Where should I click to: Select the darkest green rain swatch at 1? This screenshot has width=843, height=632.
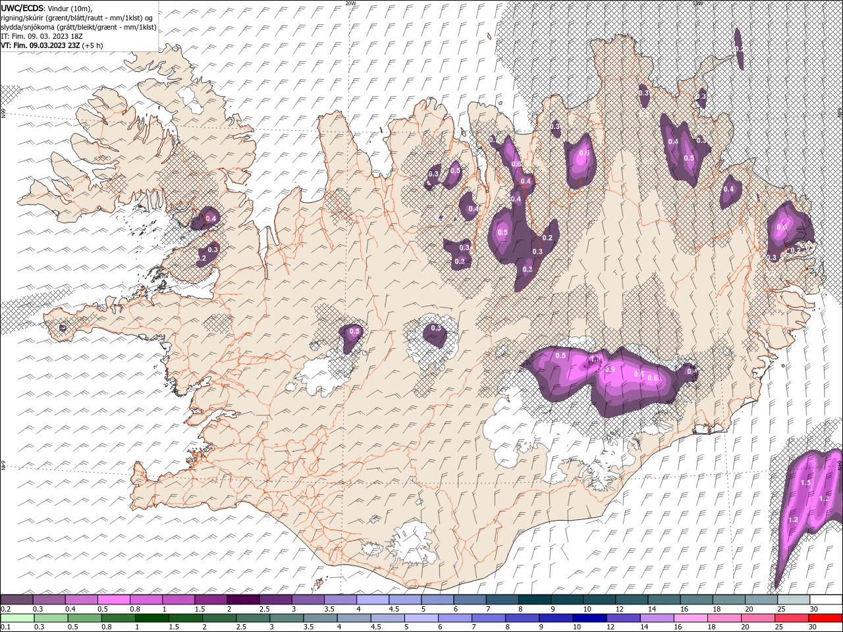click(x=152, y=618)
